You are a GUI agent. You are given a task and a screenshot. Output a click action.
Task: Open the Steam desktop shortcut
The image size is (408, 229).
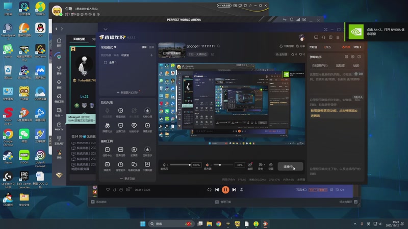coord(8,157)
